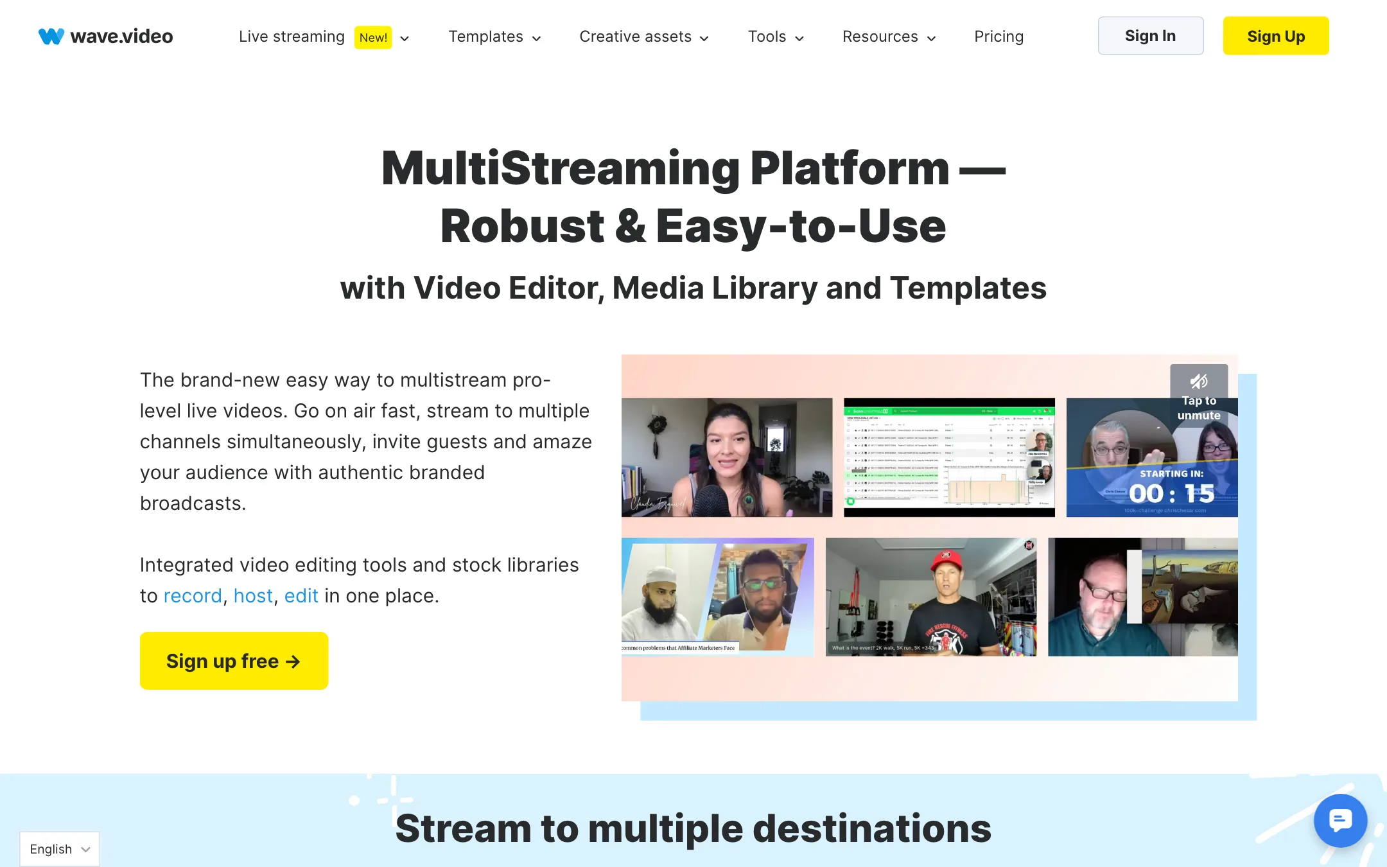
Task: Click the Affiliate Marketers two-guest video tile
Action: (x=717, y=597)
